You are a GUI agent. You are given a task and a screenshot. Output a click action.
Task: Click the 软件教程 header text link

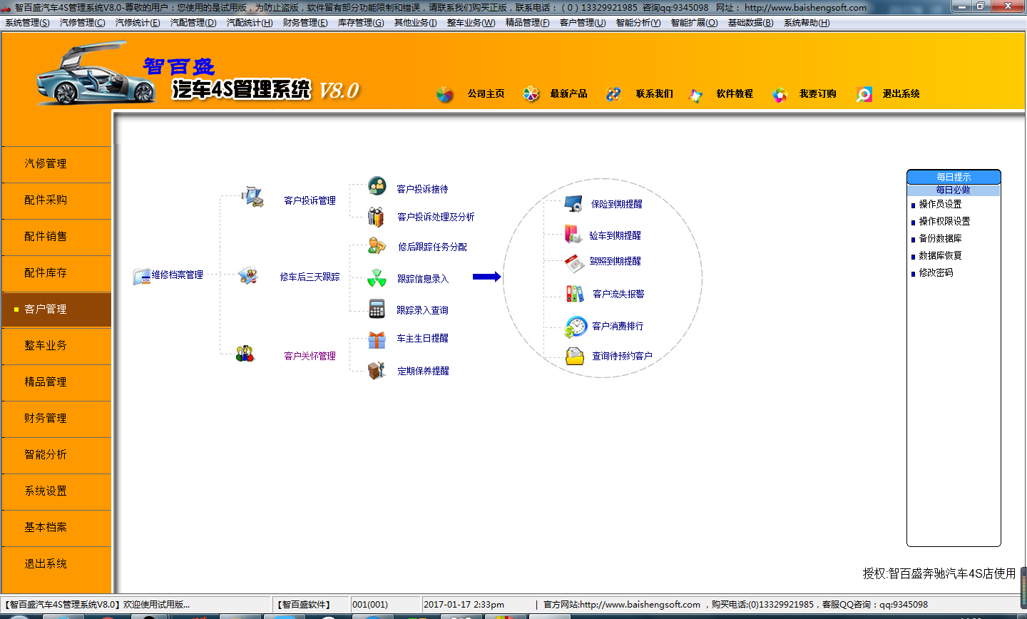click(x=735, y=94)
